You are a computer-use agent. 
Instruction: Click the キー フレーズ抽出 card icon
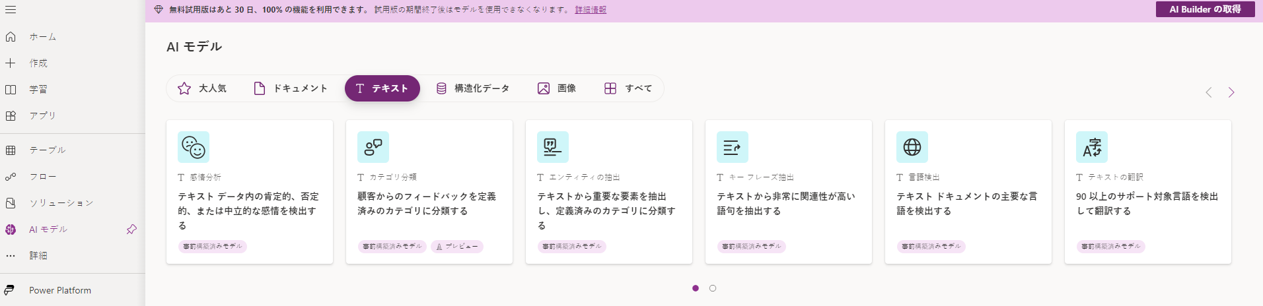[733, 147]
